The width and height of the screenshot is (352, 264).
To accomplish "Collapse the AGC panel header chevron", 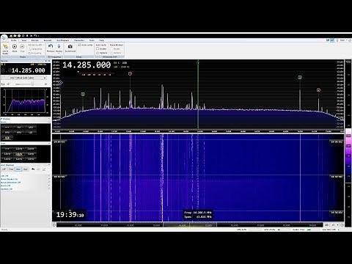I will [48, 165].
